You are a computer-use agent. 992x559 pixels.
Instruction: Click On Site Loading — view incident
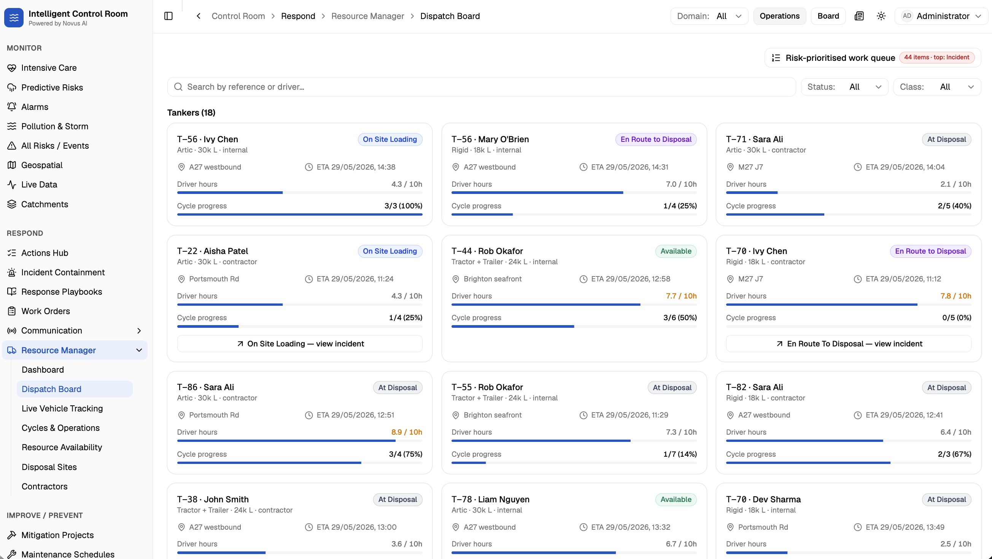(x=300, y=344)
